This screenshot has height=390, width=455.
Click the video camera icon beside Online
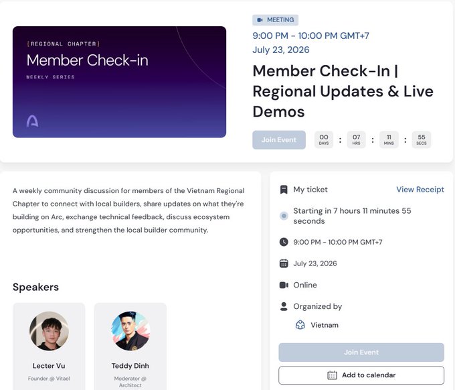tap(284, 285)
